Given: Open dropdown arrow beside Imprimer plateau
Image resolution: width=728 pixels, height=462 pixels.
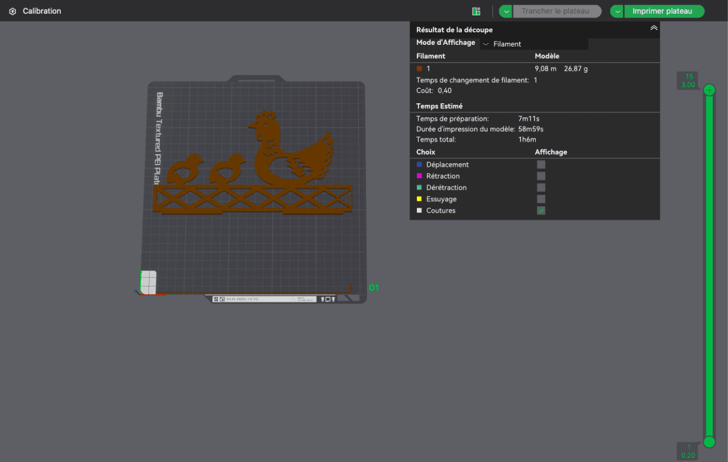Looking at the screenshot, I should (617, 11).
